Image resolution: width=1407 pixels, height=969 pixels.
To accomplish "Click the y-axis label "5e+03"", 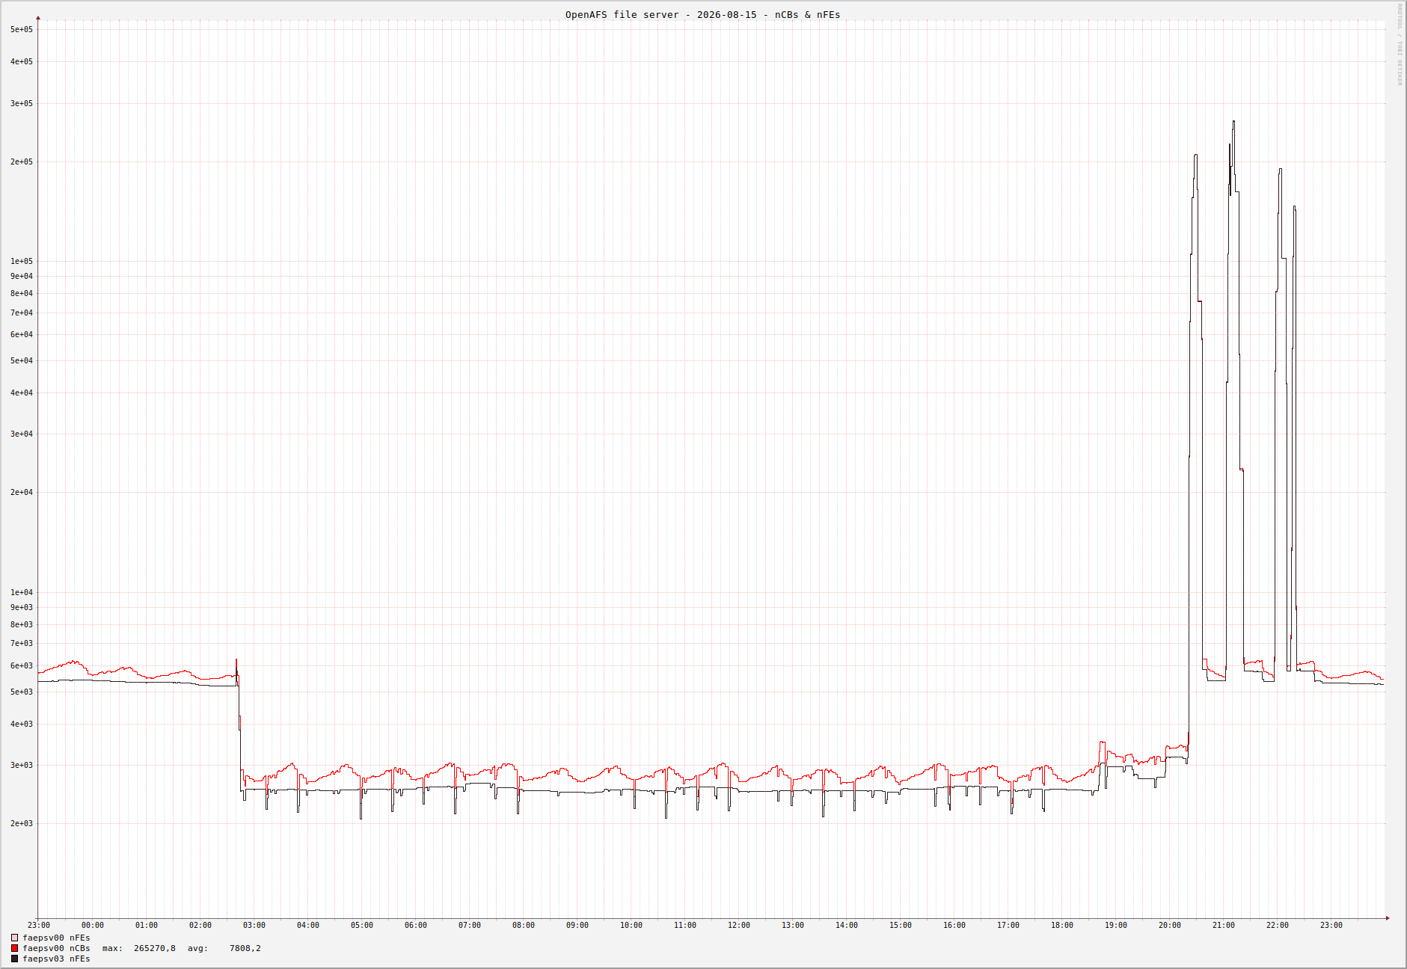I will pos(22,692).
